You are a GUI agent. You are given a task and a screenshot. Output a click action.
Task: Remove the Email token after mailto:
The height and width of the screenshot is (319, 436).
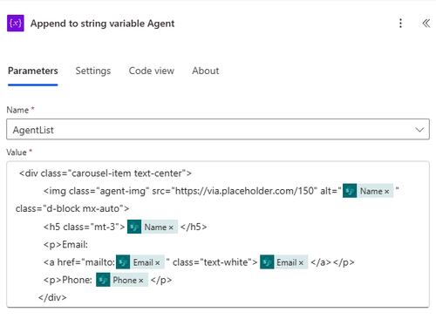(157, 263)
